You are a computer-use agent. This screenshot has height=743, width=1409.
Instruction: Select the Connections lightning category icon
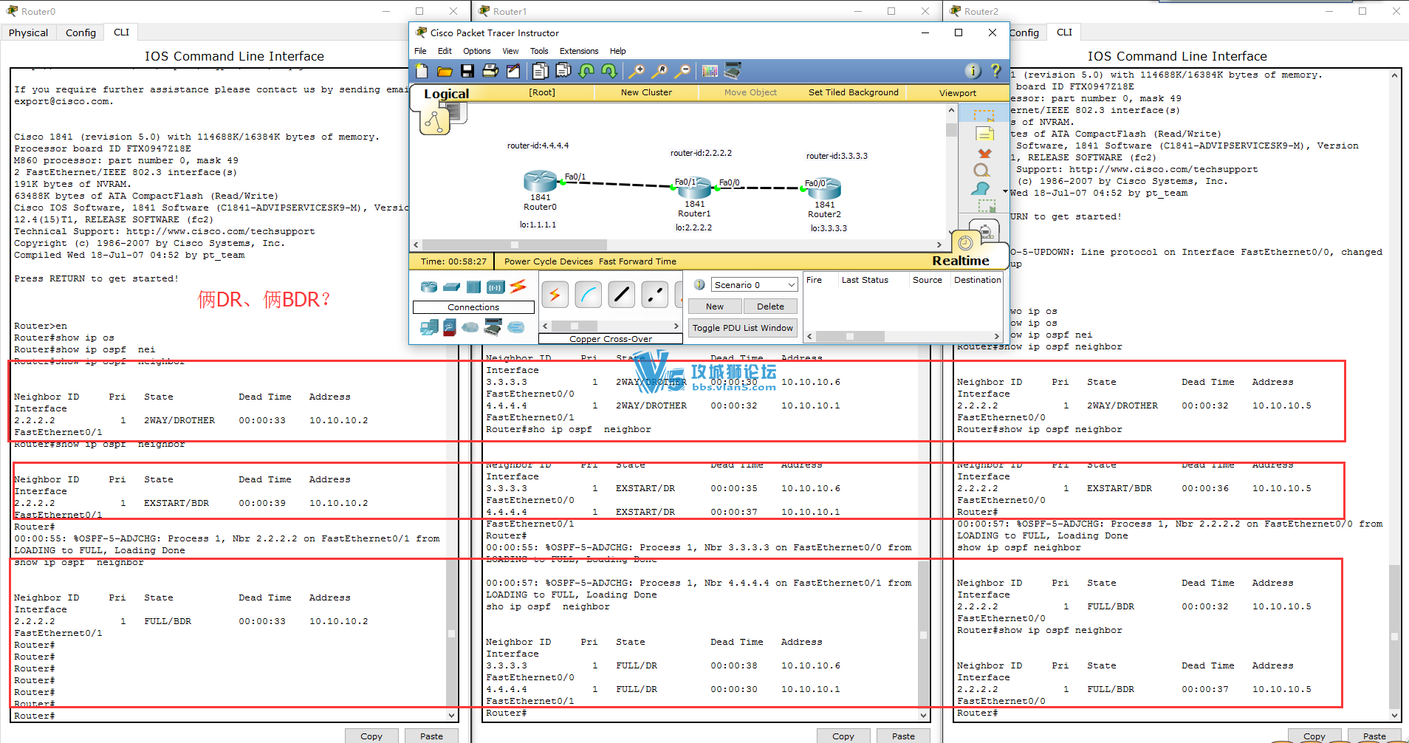pos(518,286)
